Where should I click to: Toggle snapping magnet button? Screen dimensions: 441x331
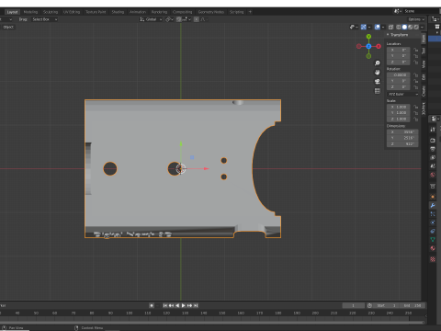pyautogui.click(x=178, y=19)
